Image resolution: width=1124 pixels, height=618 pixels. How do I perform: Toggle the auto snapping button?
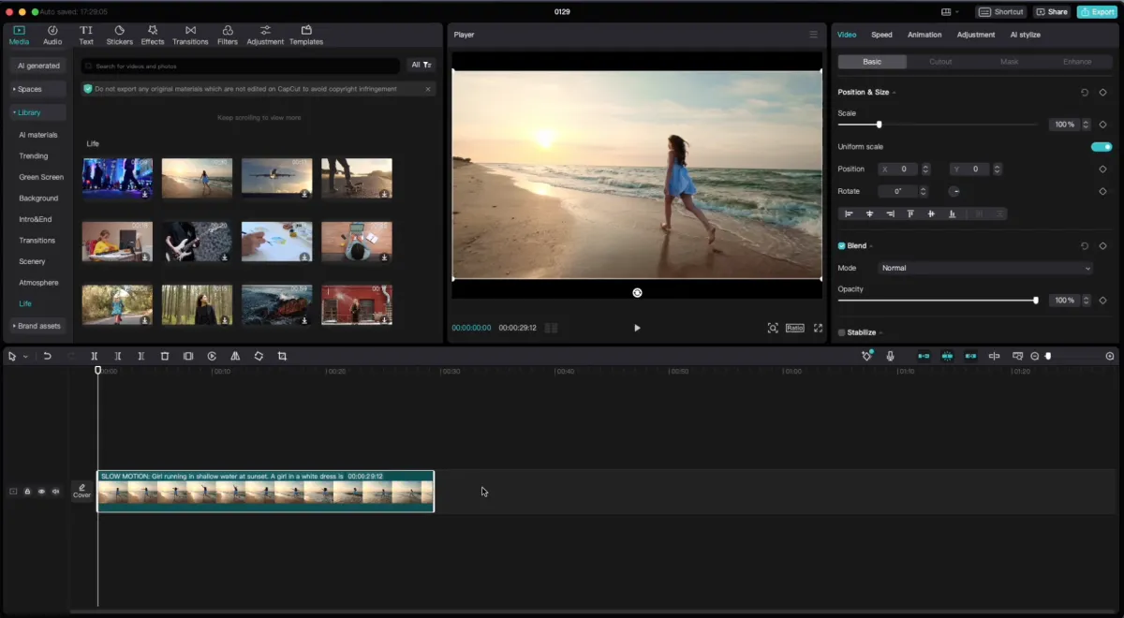click(947, 356)
